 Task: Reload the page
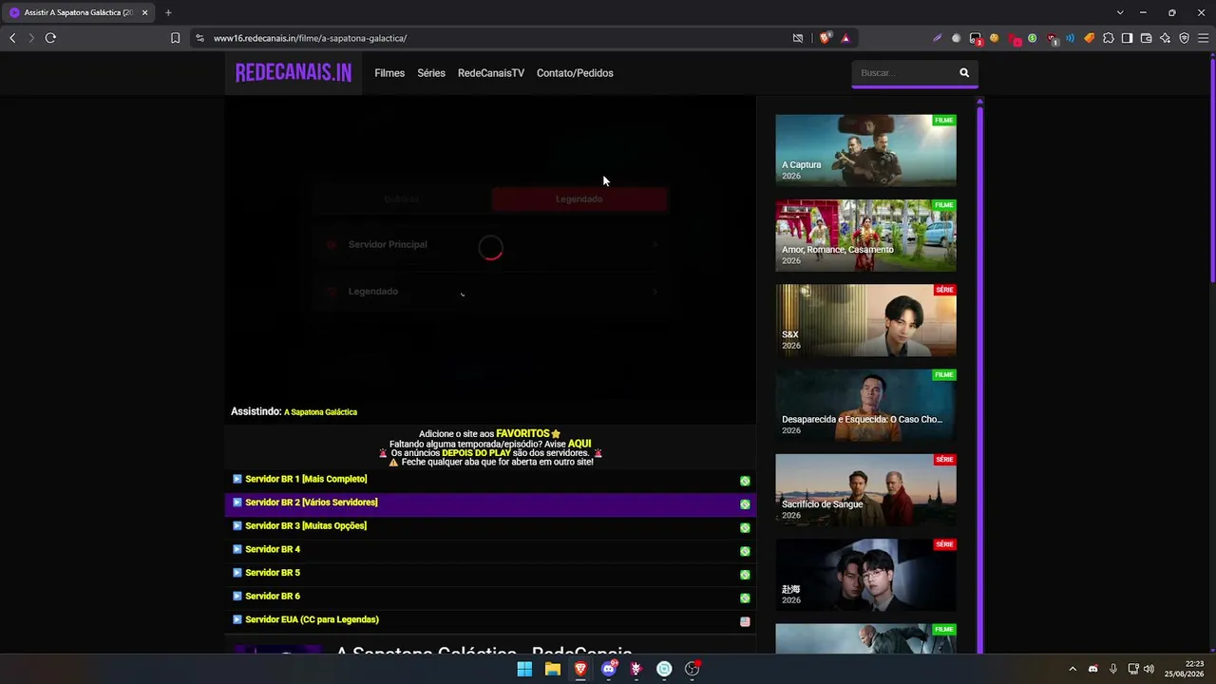click(x=50, y=38)
